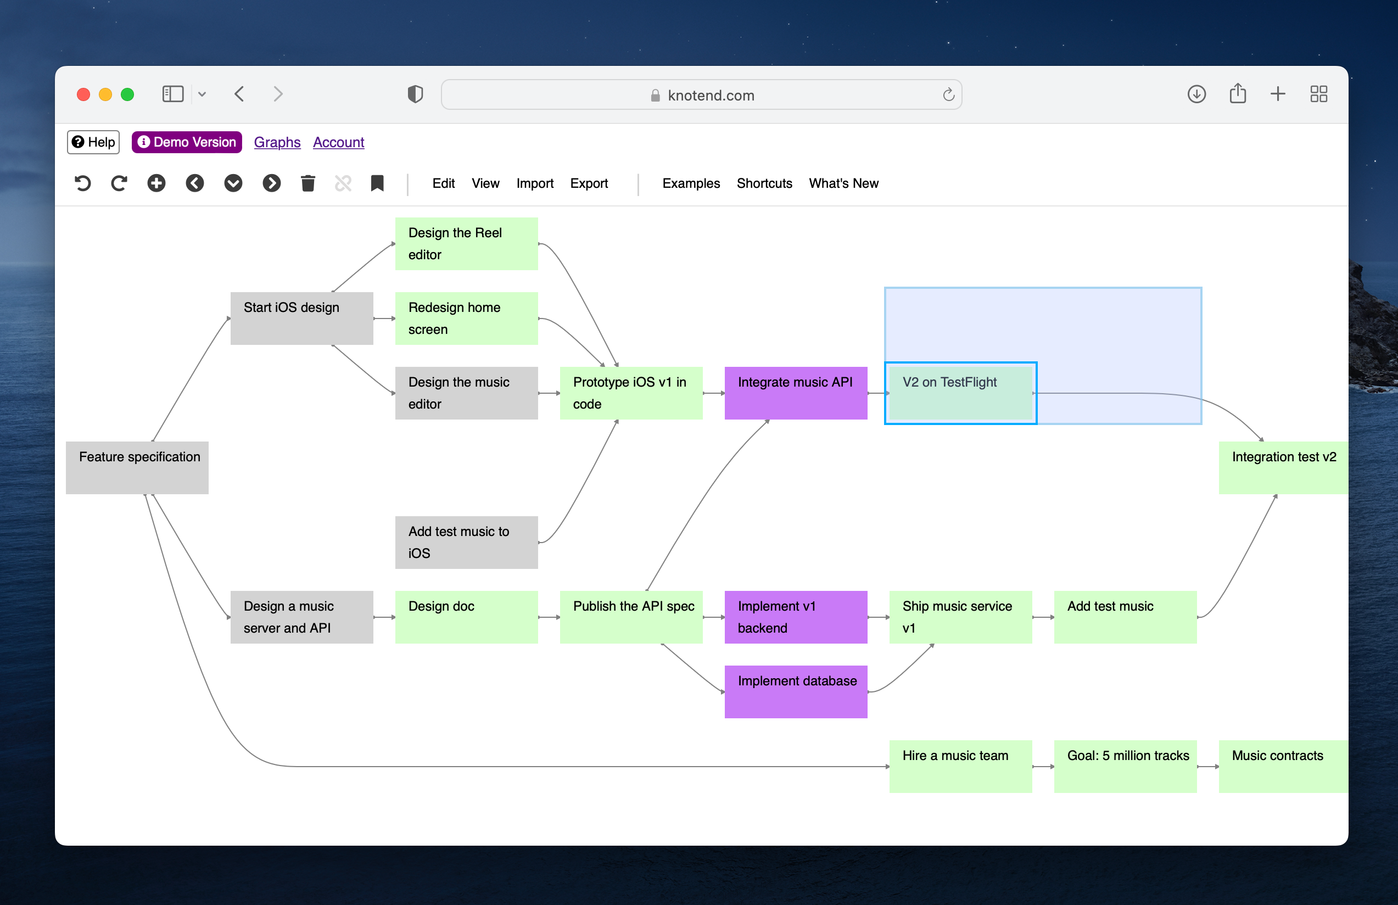Add a new node with plus icon
This screenshot has height=905, width=1398.
pos(156,183)
